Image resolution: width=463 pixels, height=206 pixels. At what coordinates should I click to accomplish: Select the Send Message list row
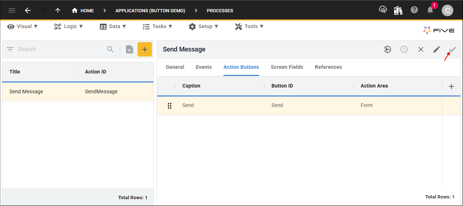(78, 91)
